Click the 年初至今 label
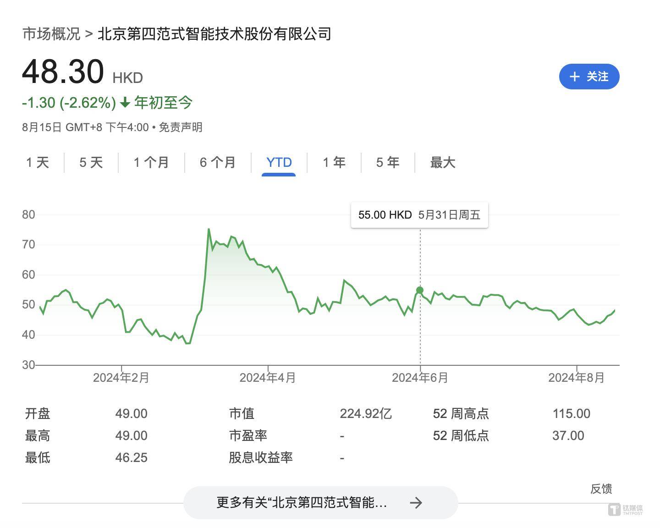 click(x=163, y=103)
